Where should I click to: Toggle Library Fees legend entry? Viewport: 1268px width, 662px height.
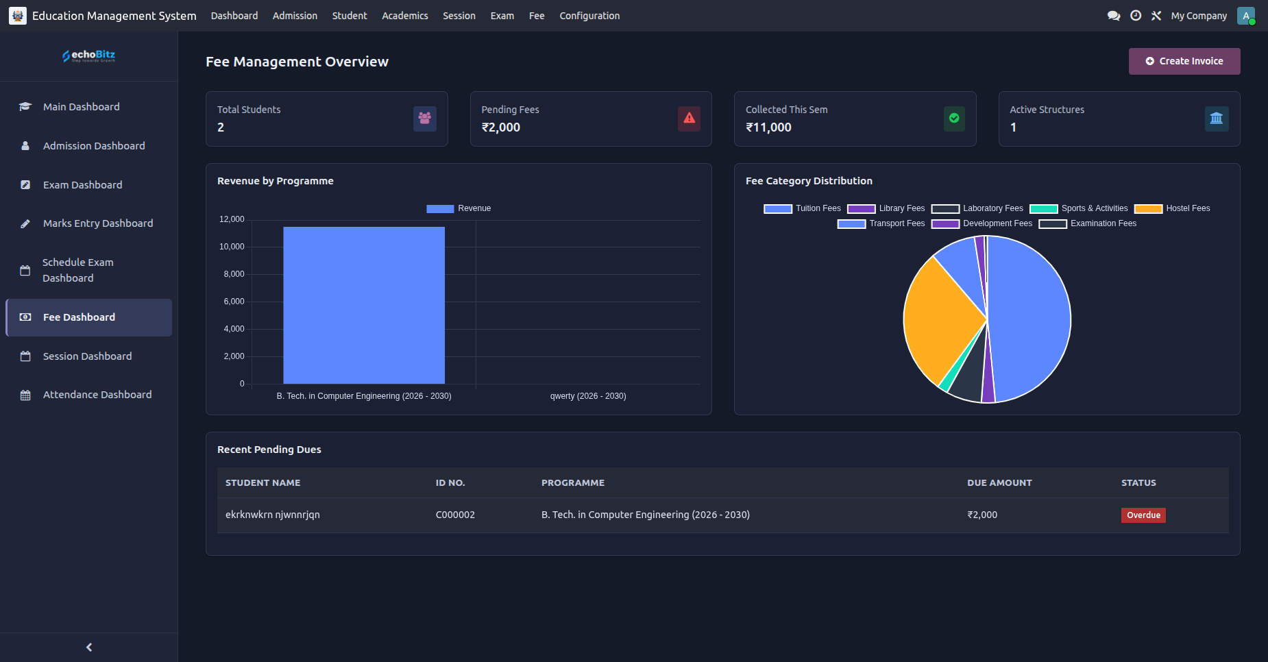[886, 208]
